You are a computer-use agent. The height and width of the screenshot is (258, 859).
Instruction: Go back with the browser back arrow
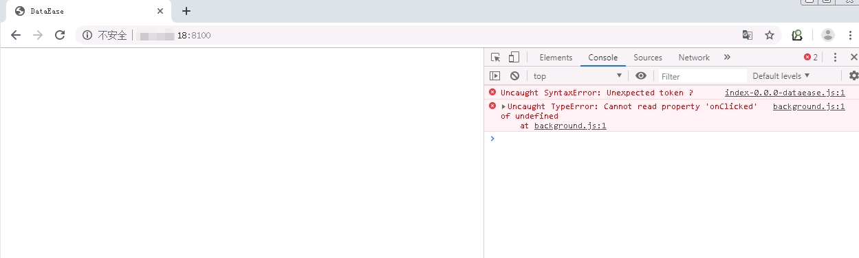click(16, 35)
